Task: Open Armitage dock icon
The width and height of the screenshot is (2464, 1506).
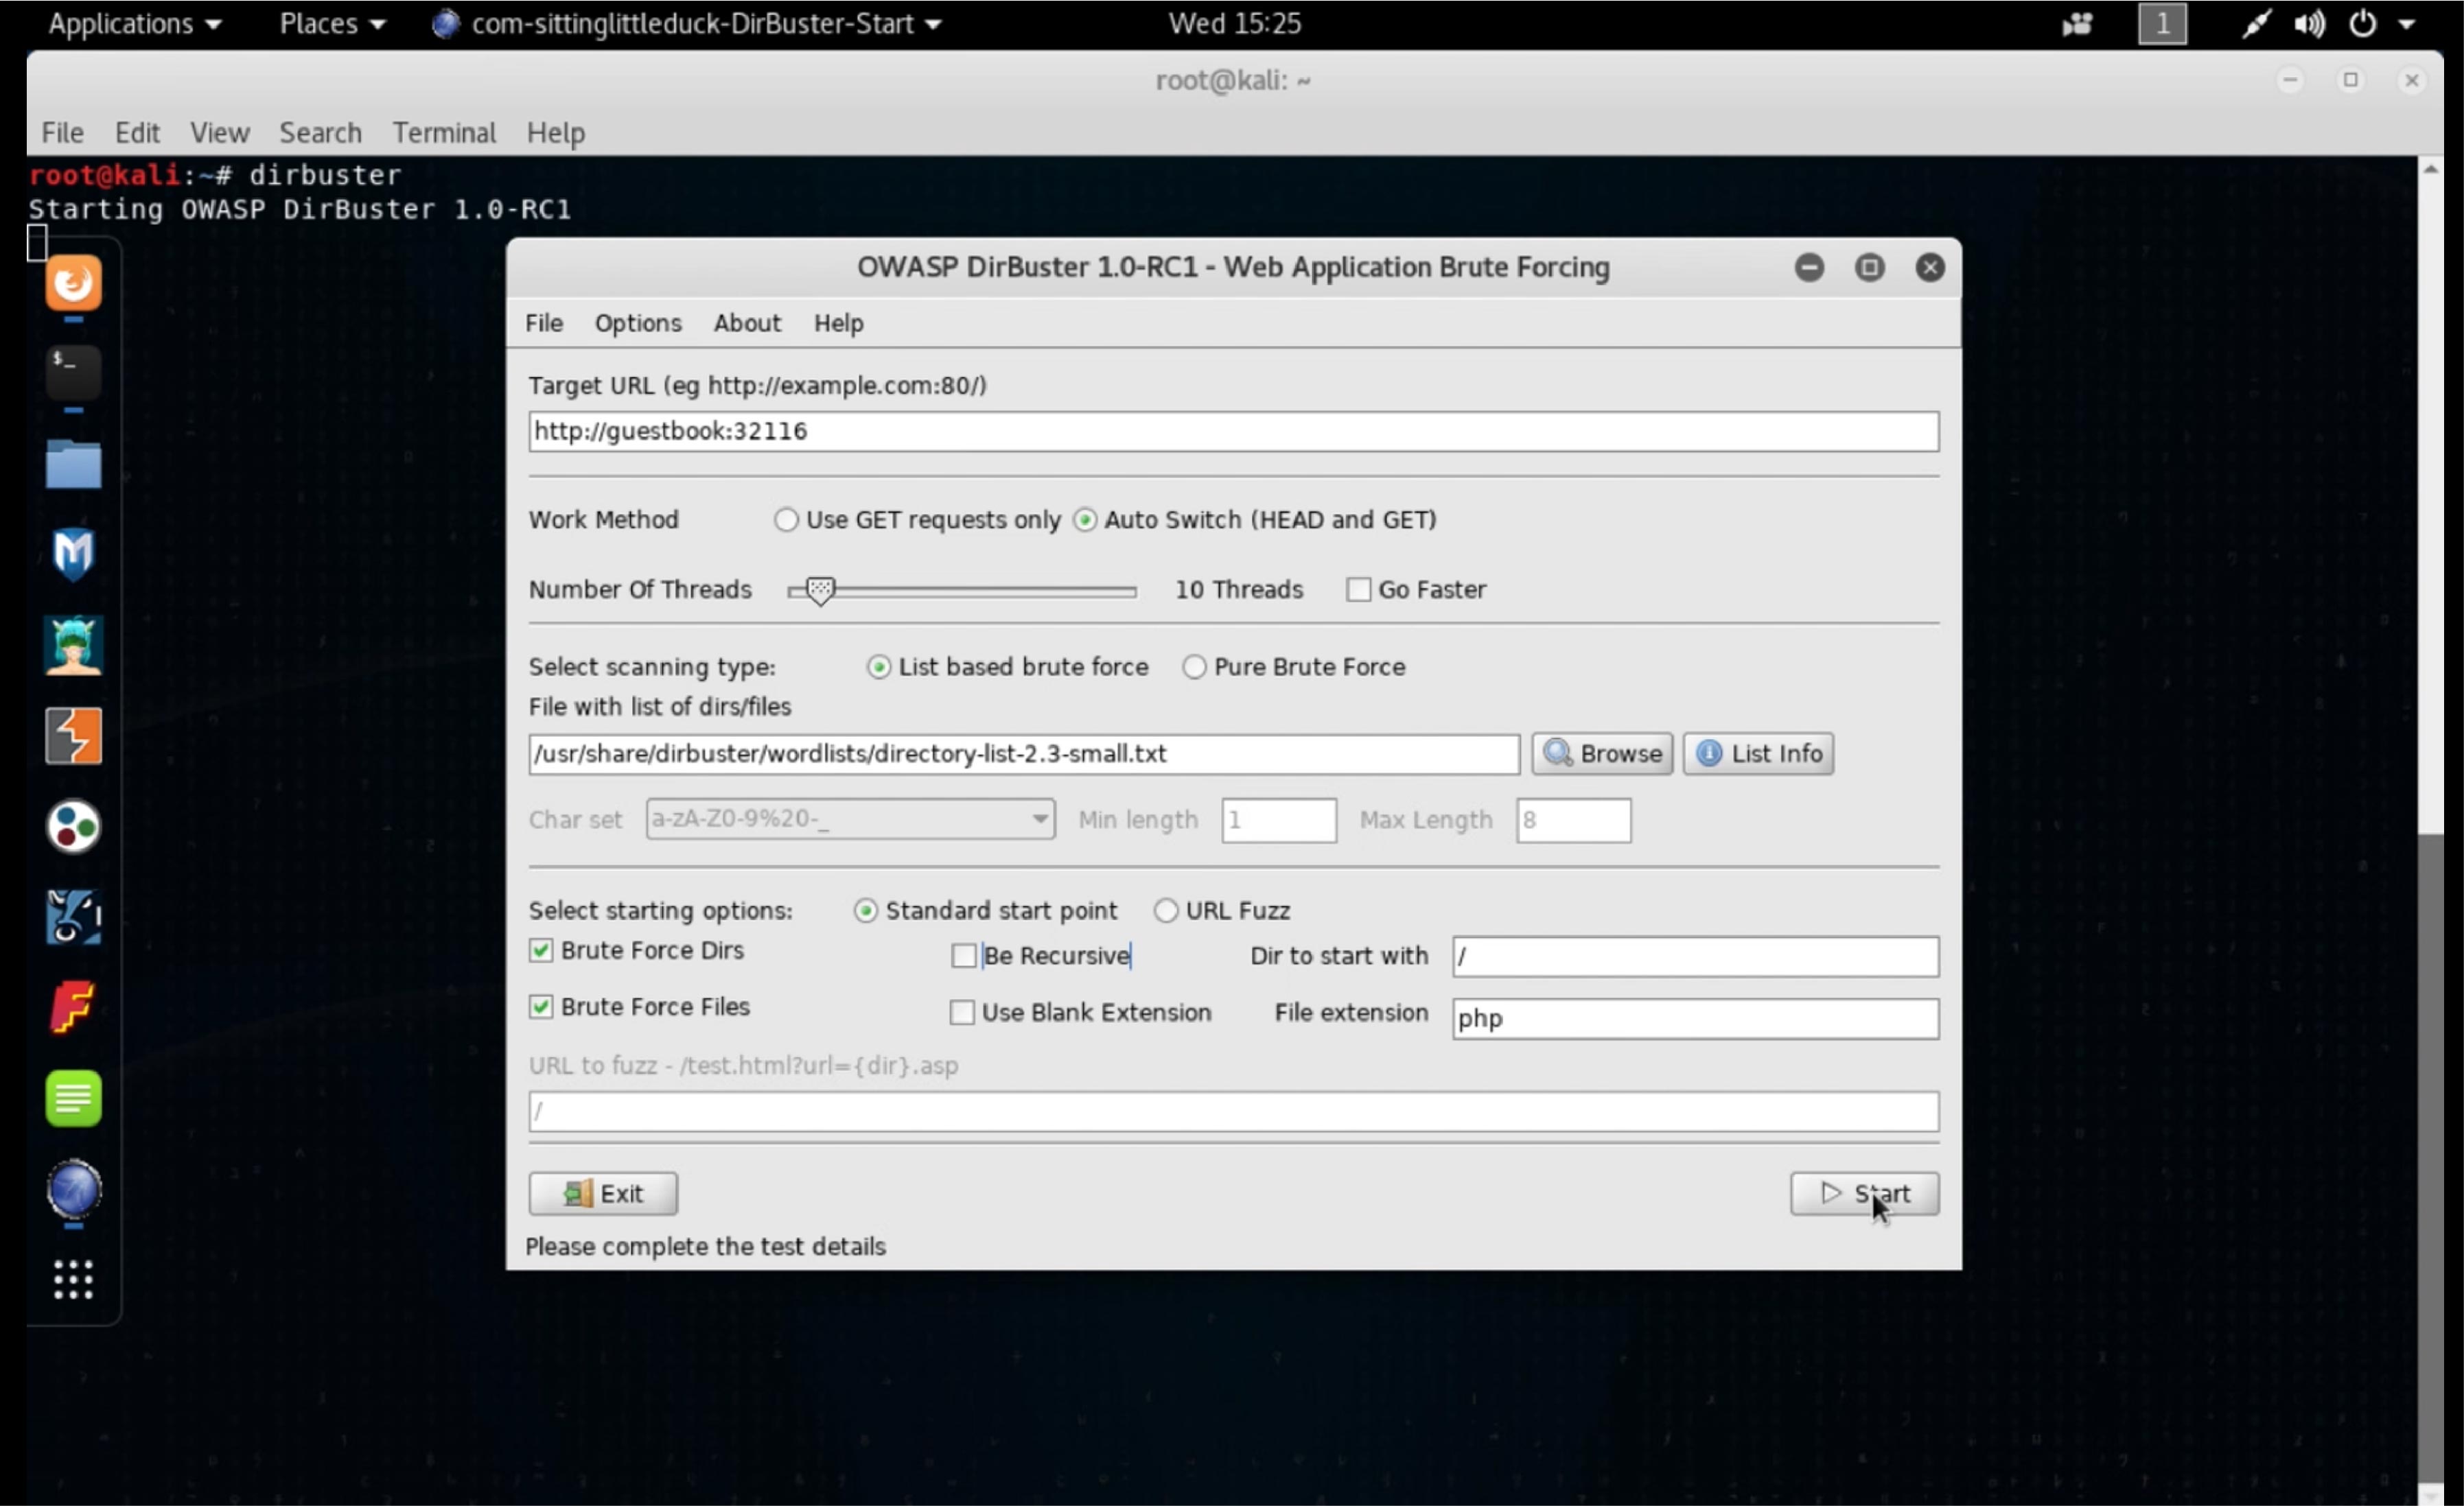Action: (73, 644)
